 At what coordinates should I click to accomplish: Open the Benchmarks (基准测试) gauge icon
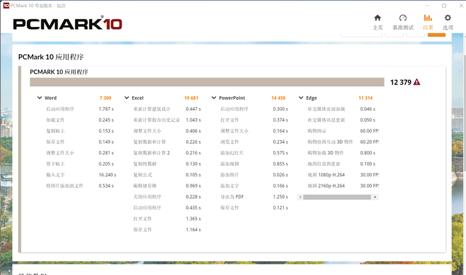pos(403,18)
